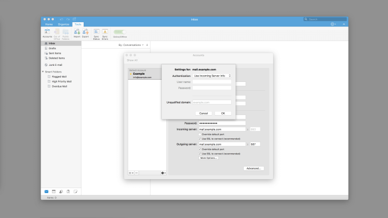Switch to Mail view at the sidebar bottom

(x=46, y=191)
